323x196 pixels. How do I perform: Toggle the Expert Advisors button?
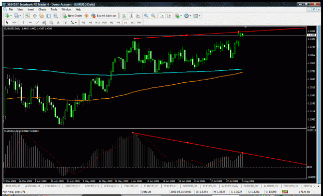point(104,16)
